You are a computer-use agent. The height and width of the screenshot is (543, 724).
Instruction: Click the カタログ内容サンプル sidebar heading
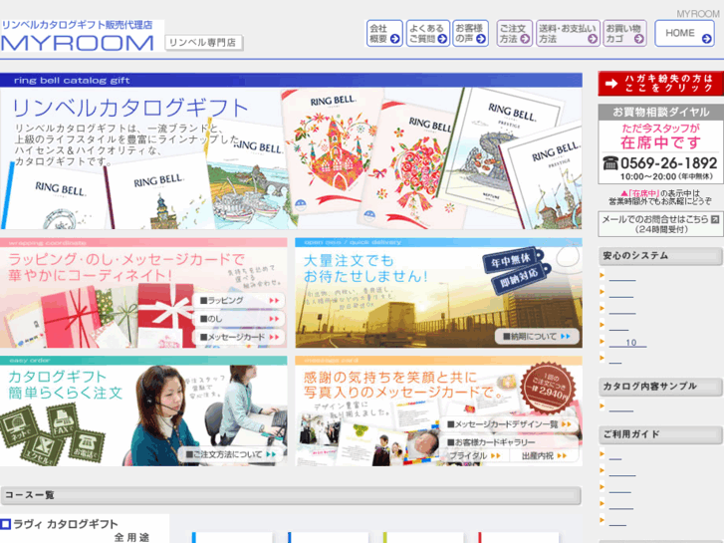[x=660, y=387]
